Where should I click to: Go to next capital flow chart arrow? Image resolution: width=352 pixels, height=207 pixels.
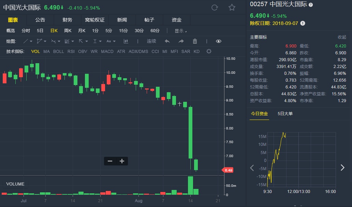(342, 167)
